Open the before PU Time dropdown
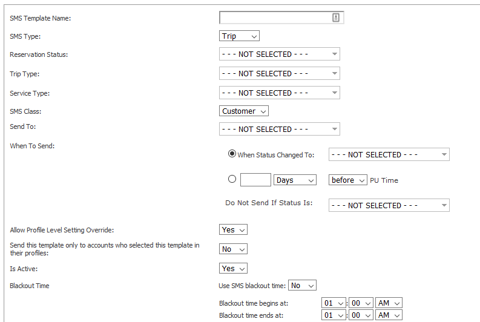 point(347,180)
